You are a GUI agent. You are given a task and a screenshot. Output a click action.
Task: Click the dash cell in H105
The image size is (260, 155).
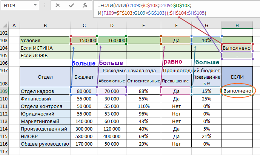[x=237, y=55]
